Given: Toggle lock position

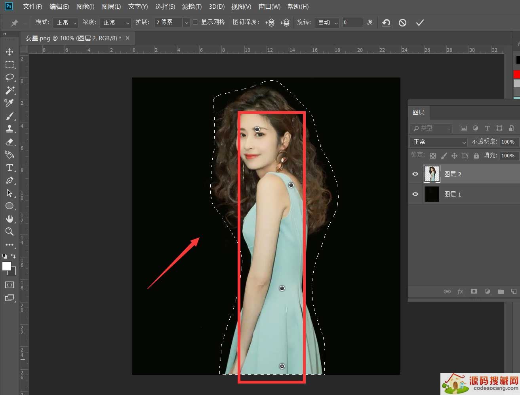Looking at the screenshot, I should pyautogui.click(x=454, y=156).
